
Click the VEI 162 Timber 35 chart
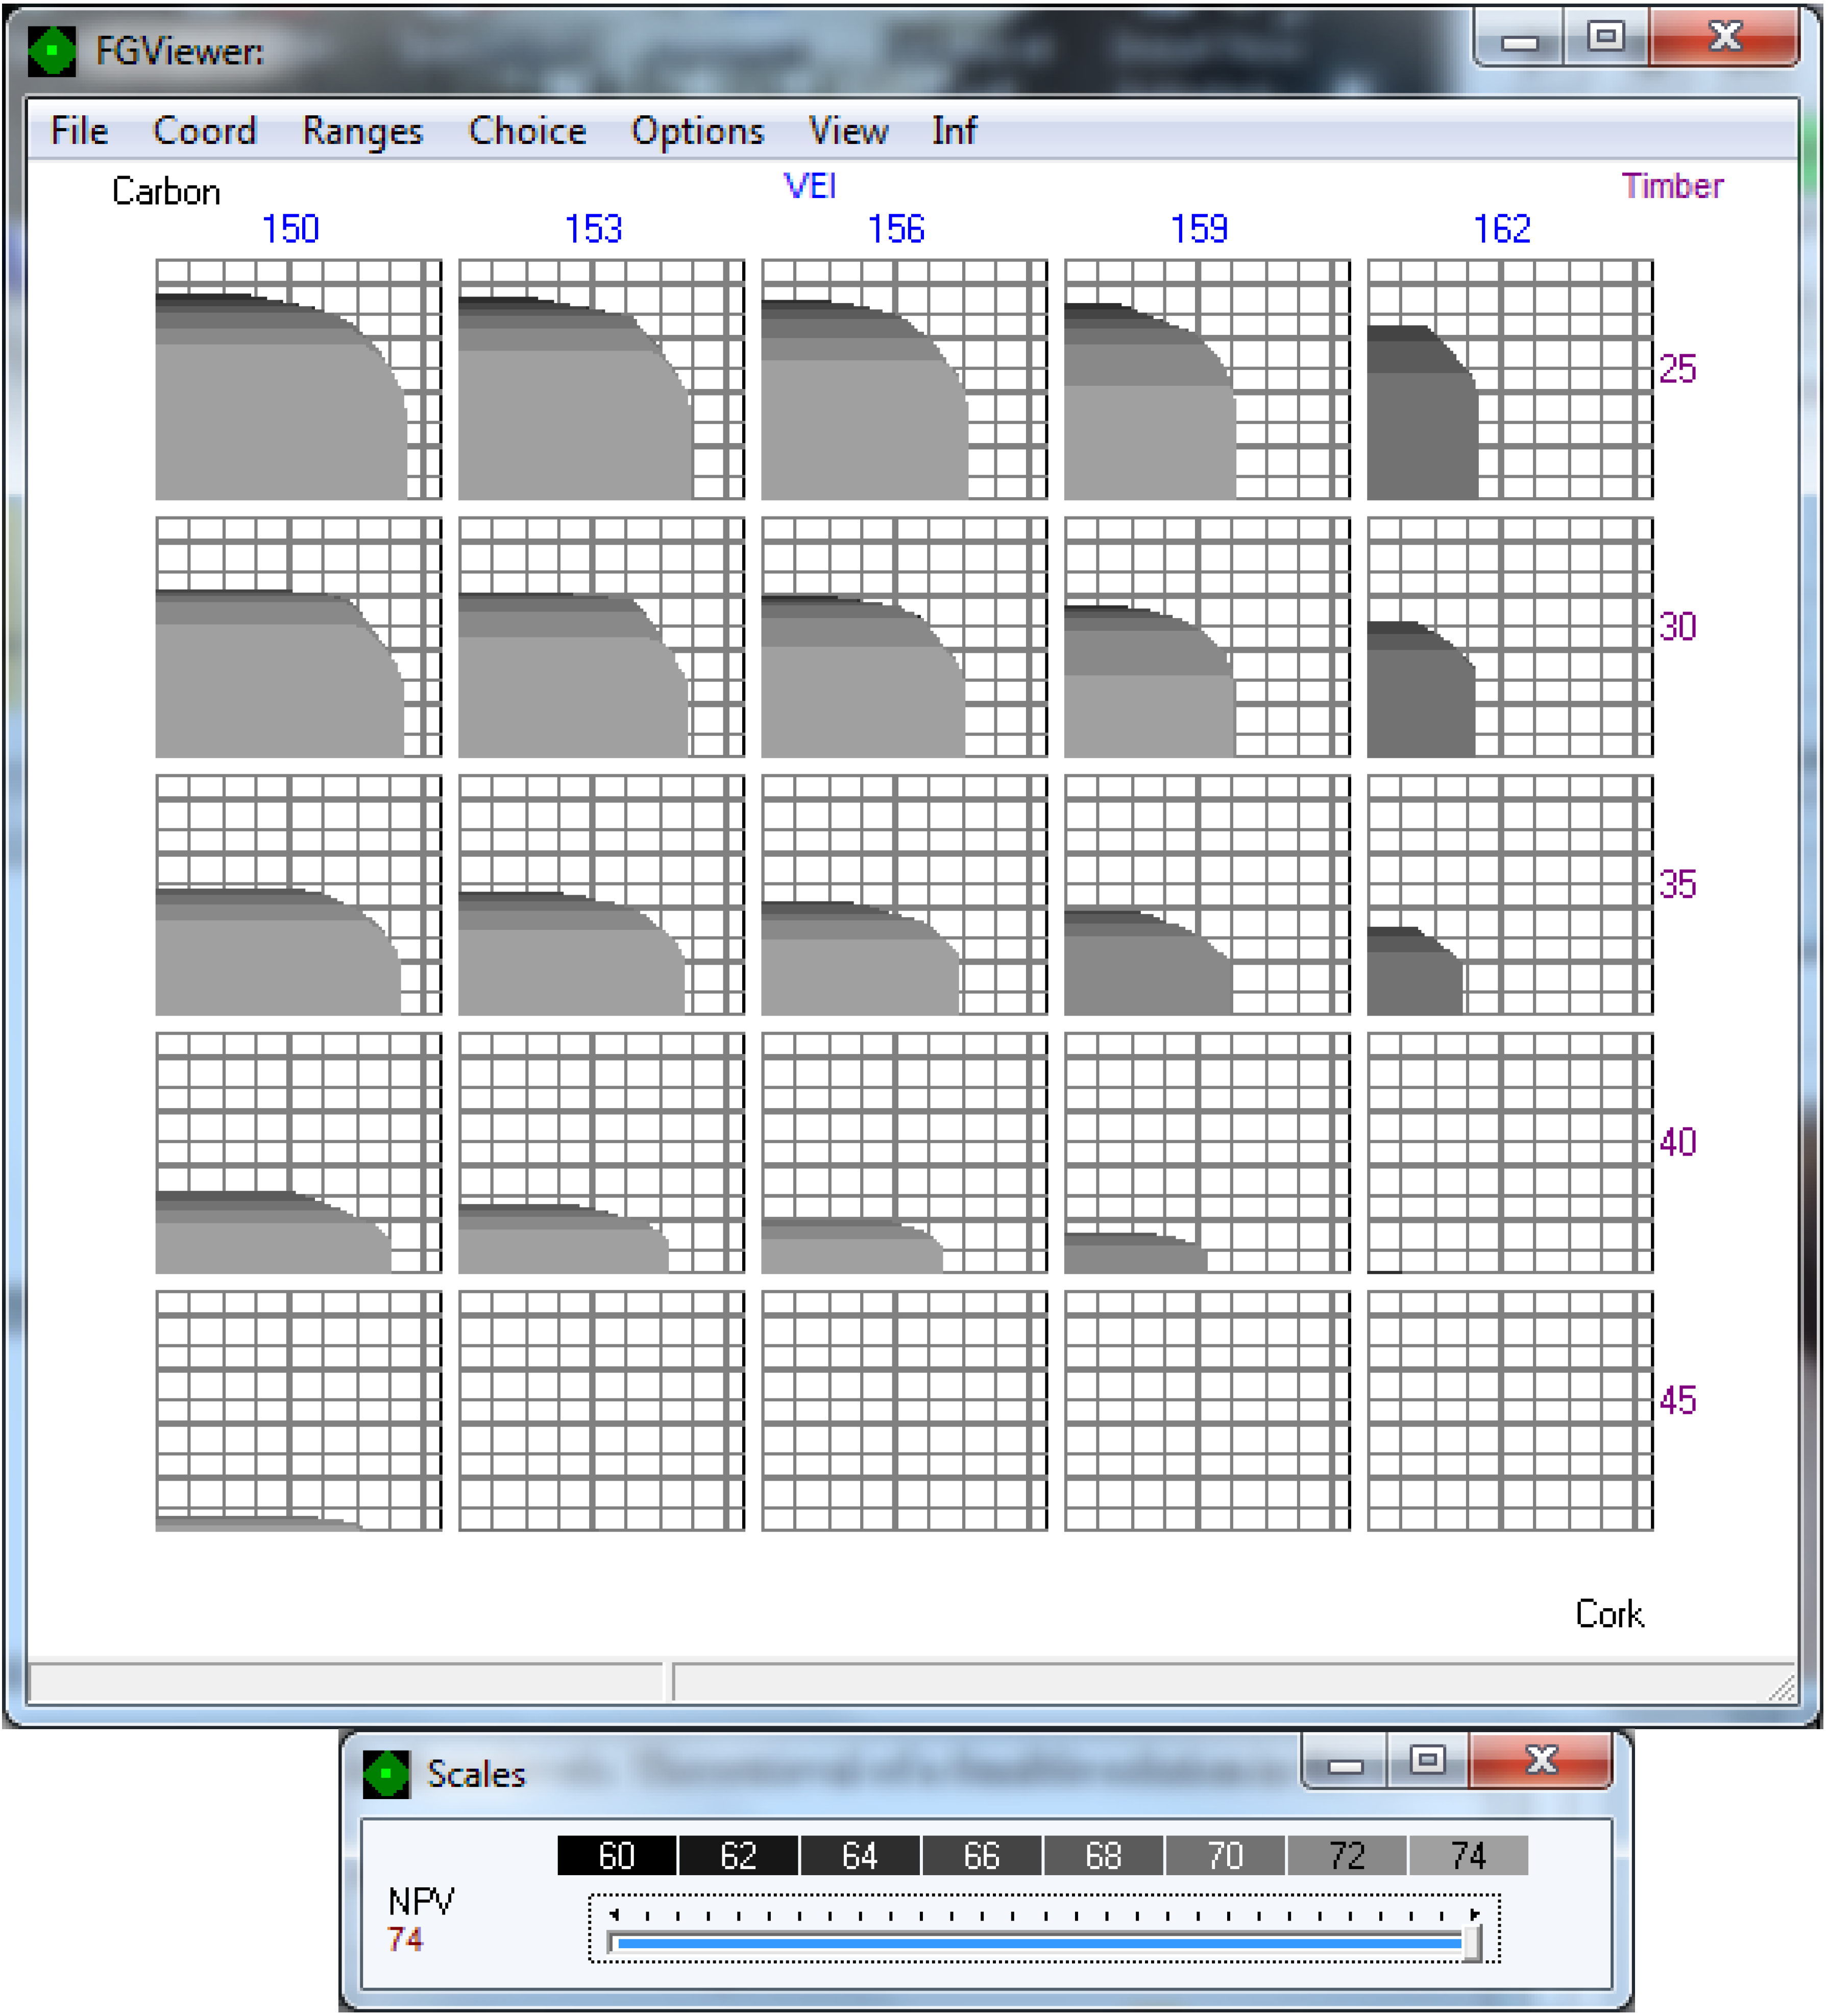pos(1510,895)
